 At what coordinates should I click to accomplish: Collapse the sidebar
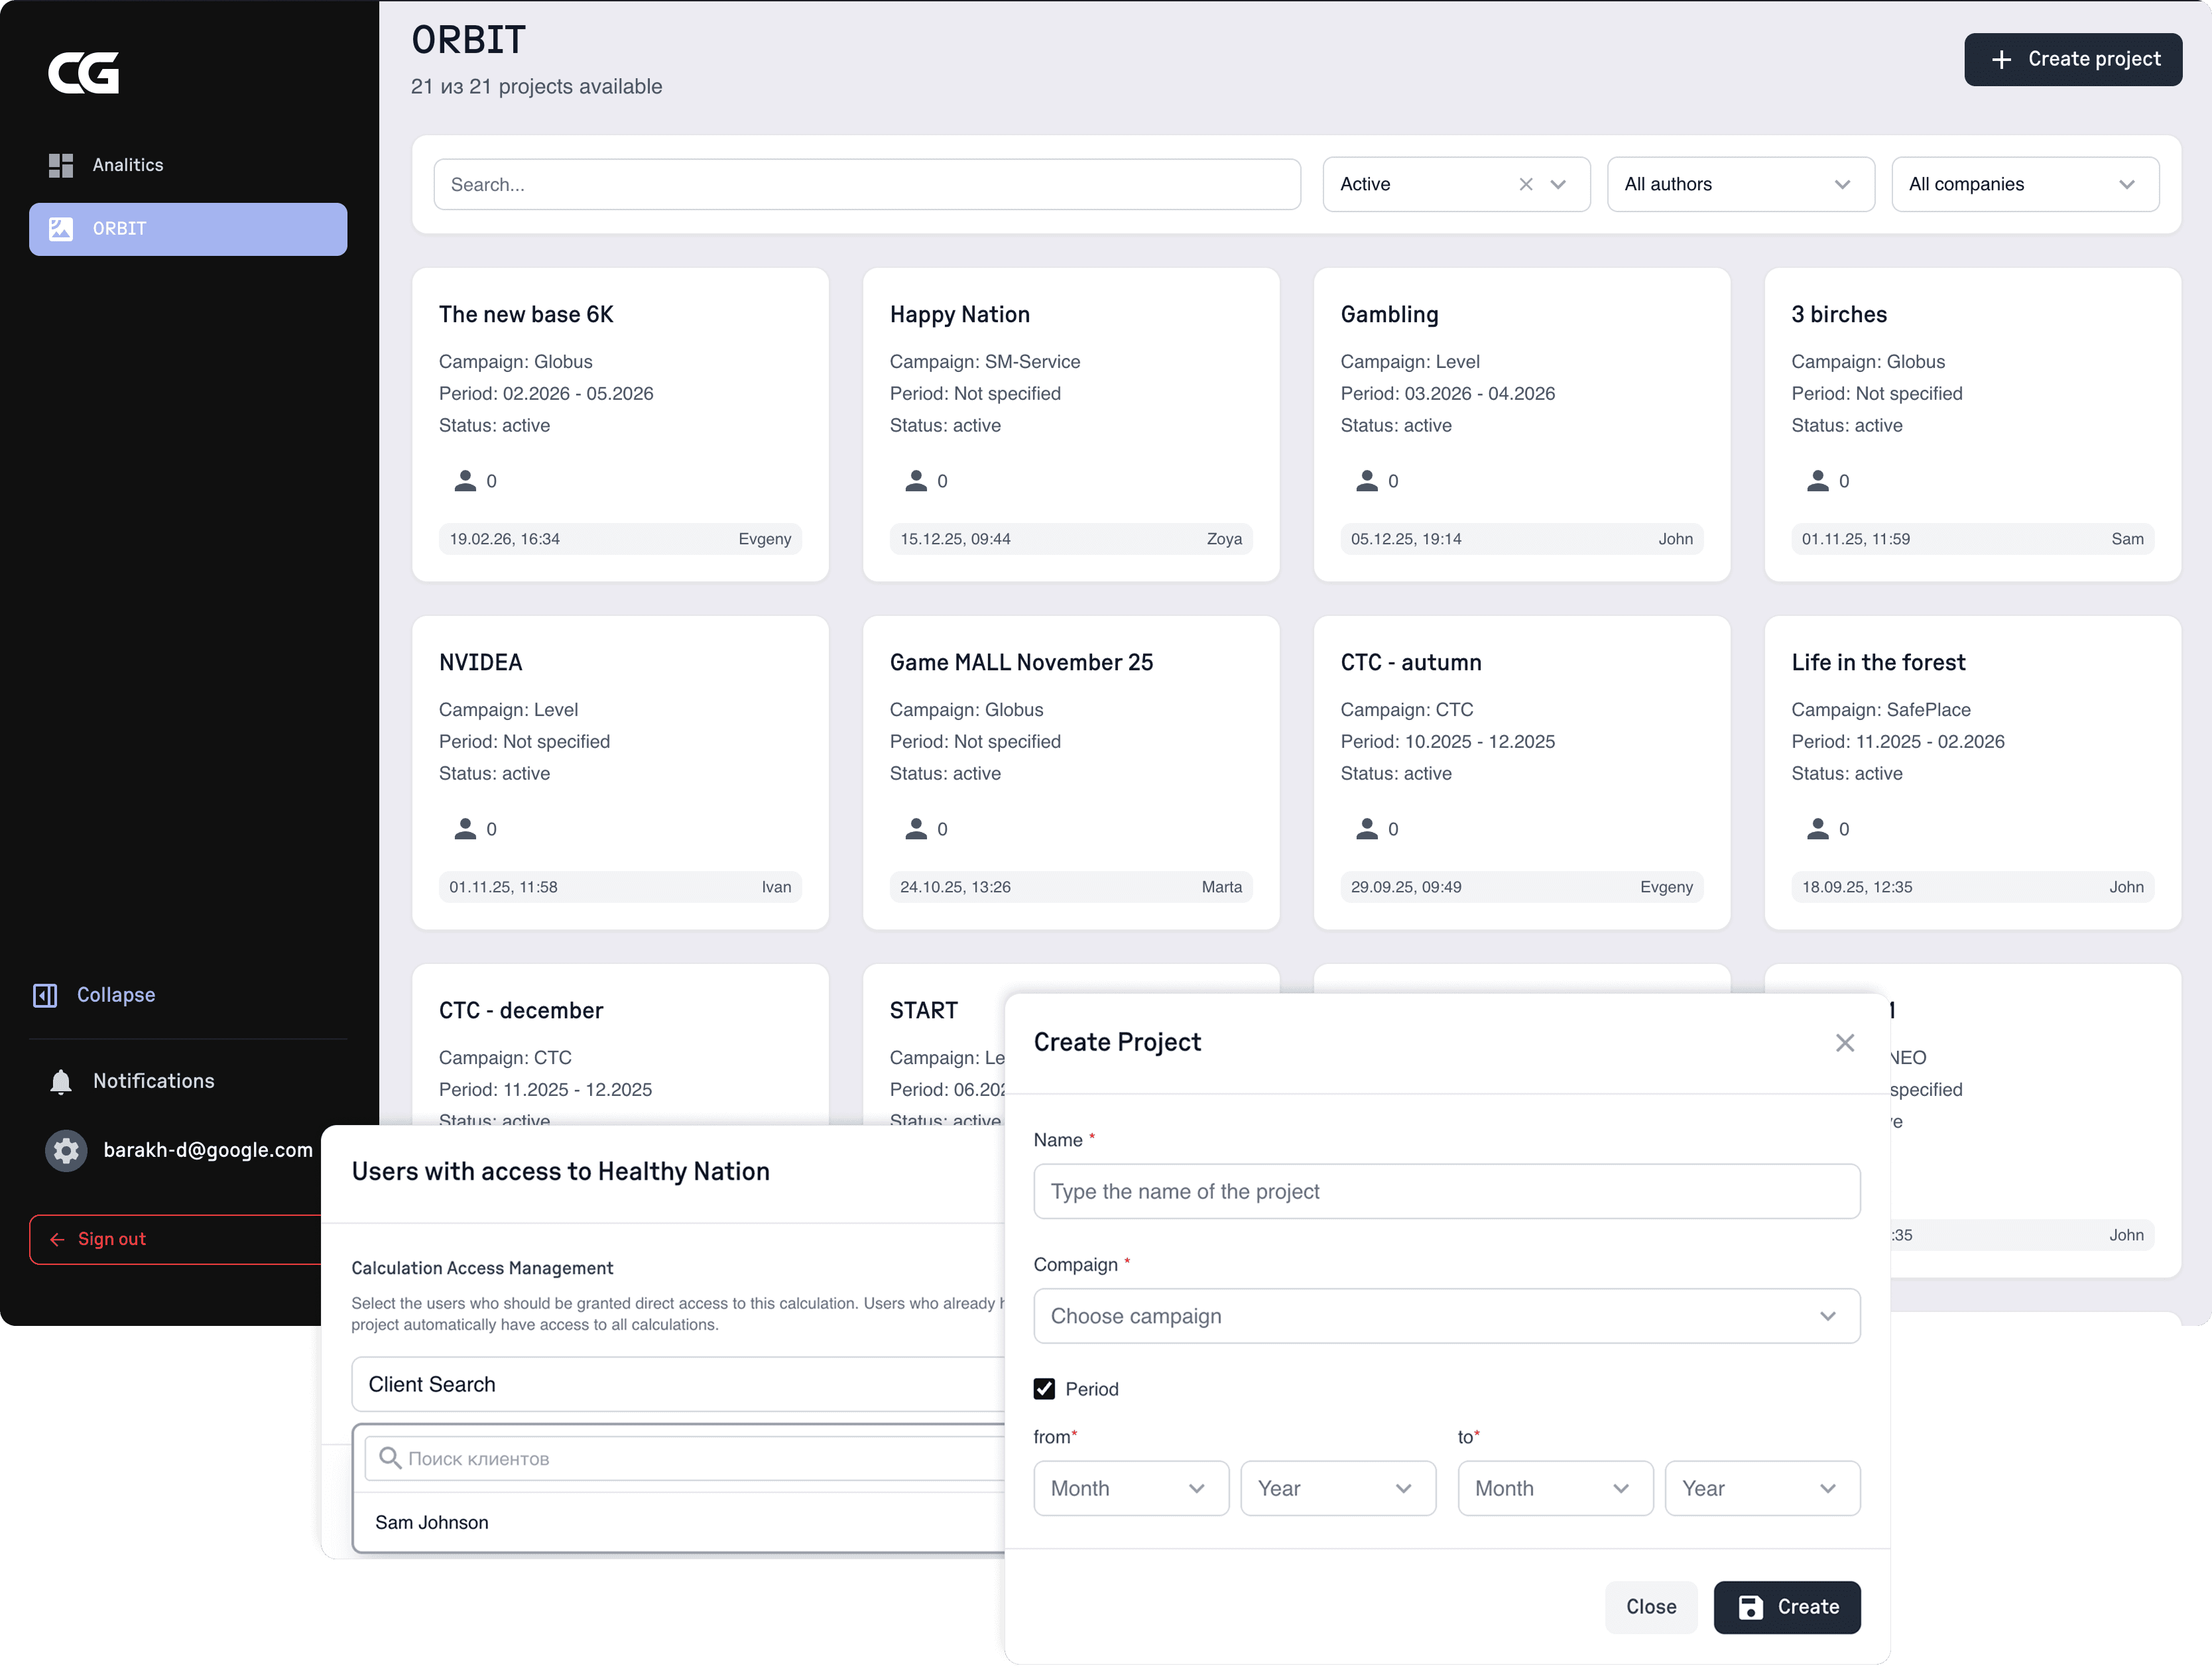tap(95, 995)
